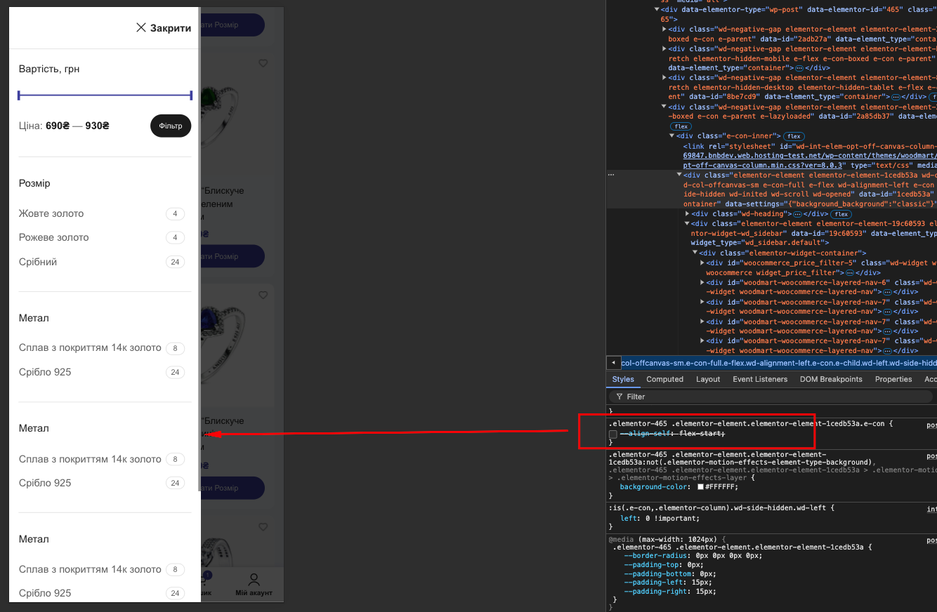This screenshot has height=612, width=937.
Task: Click the background-color property name
Action: pyautogui.click(x=654, y=486)
